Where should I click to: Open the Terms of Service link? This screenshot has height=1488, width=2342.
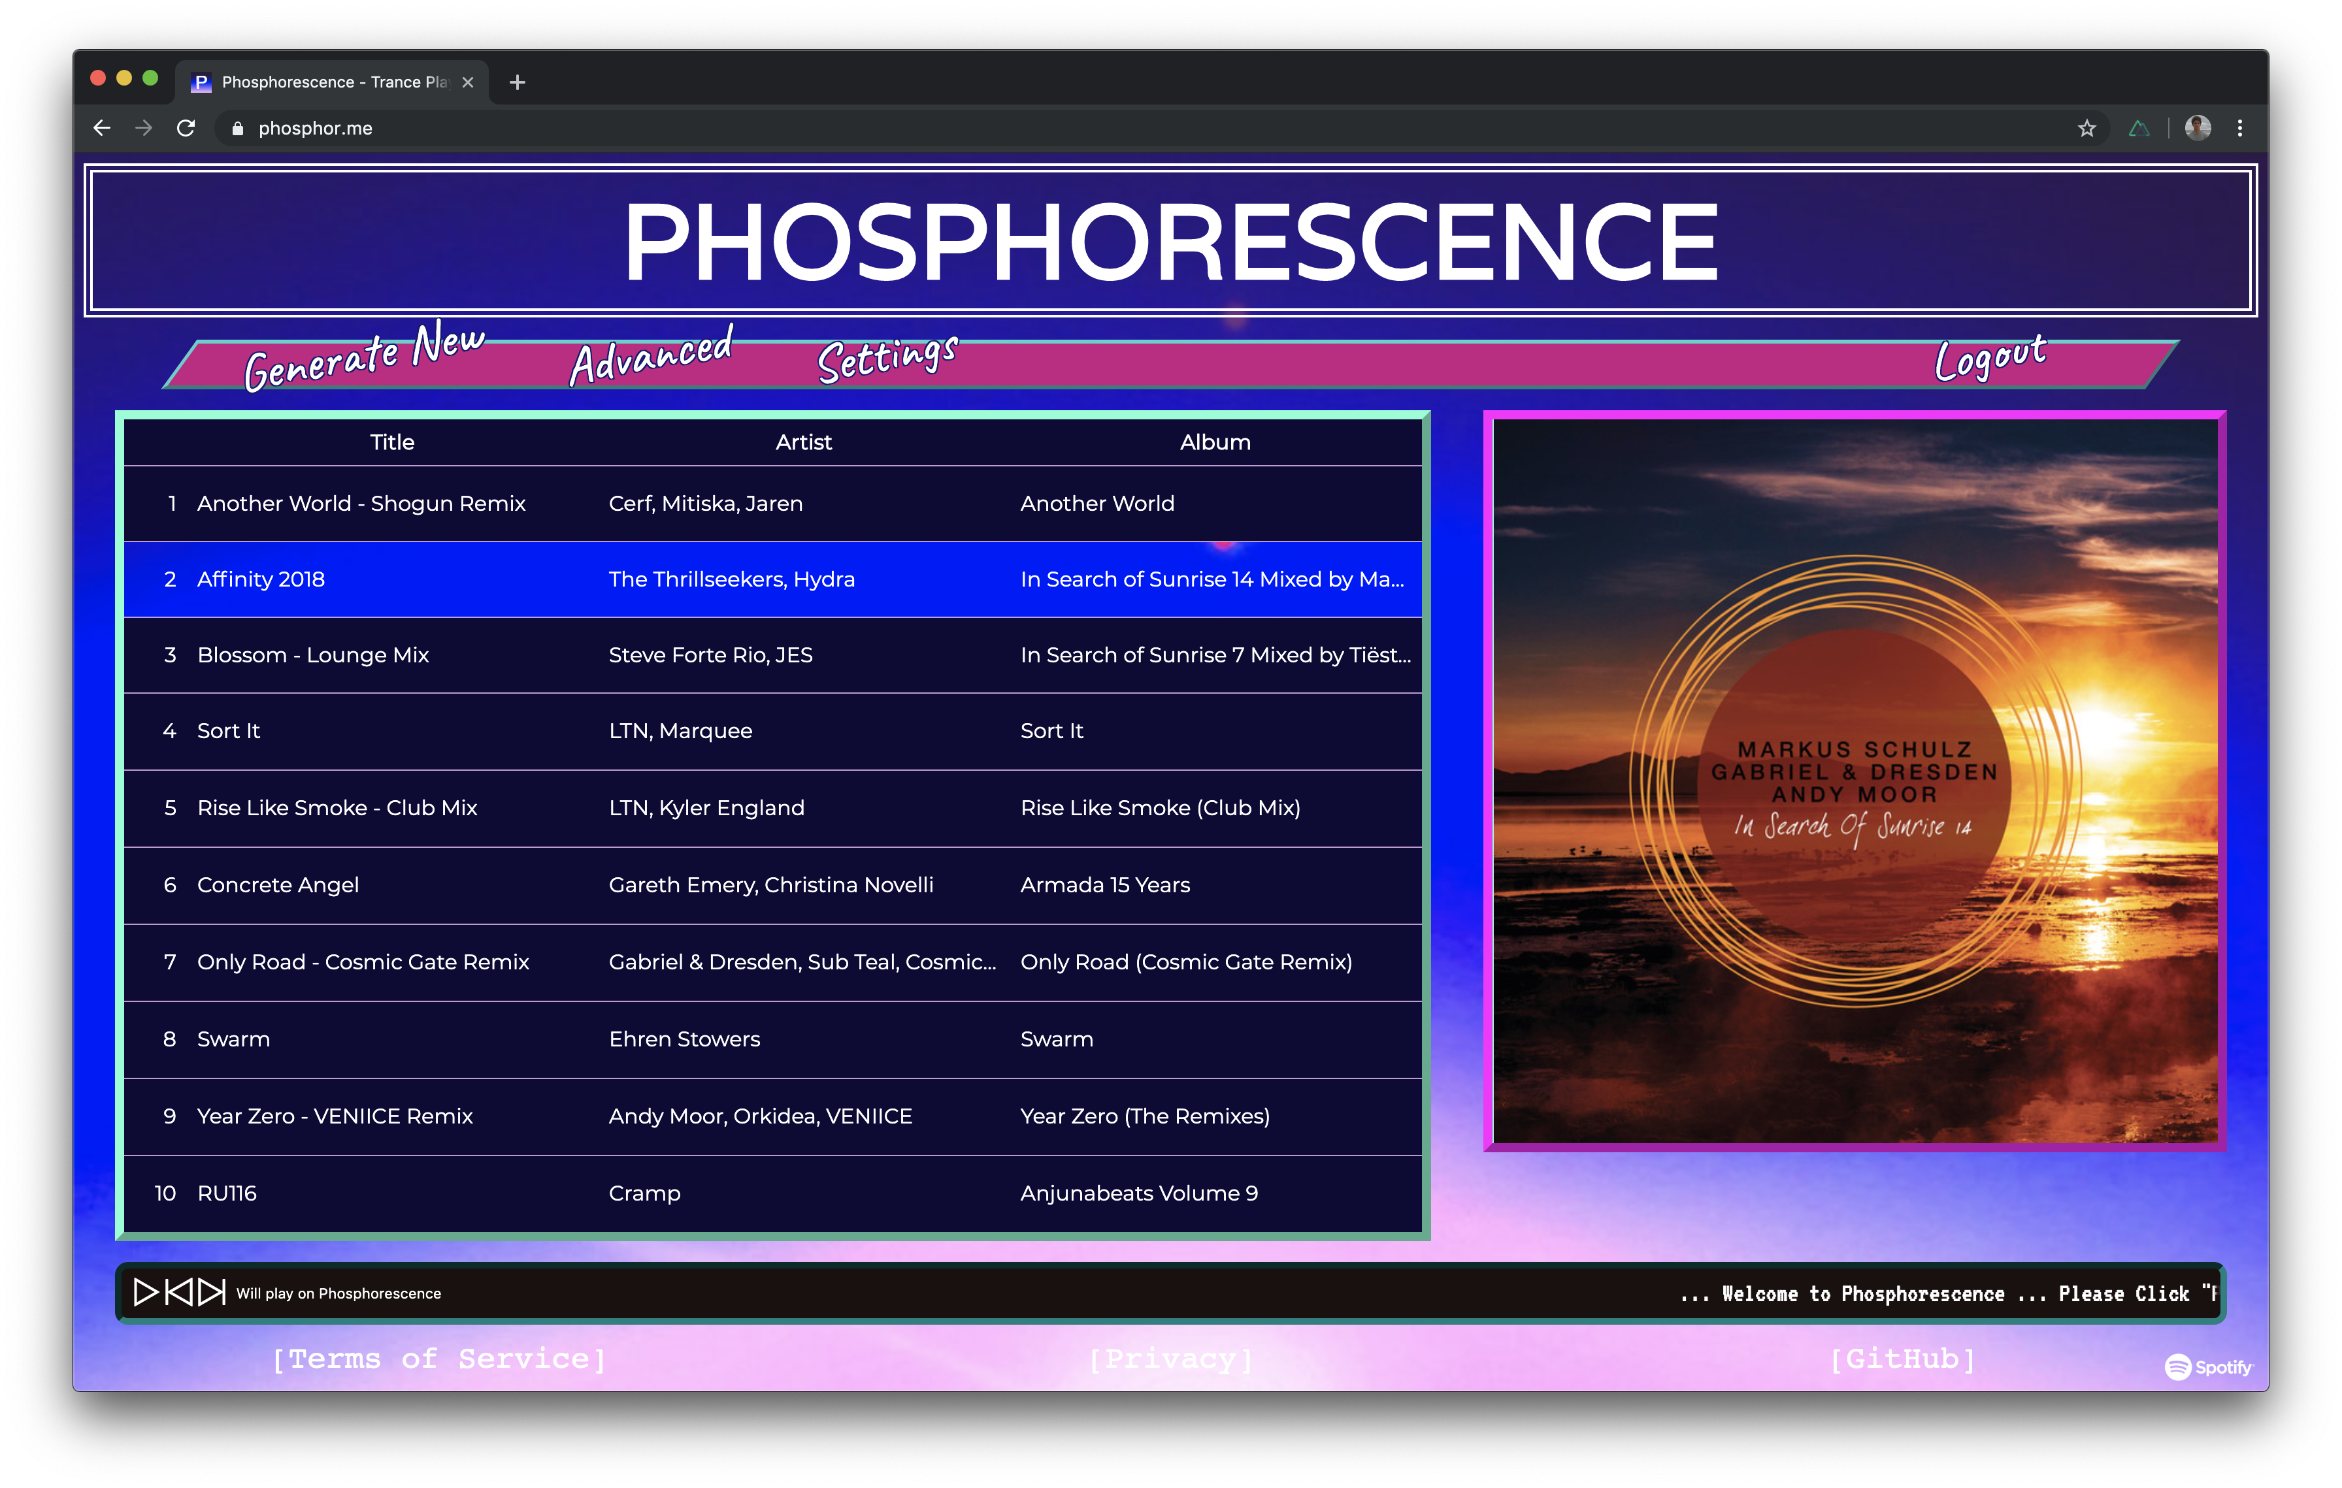[440, 1358]
